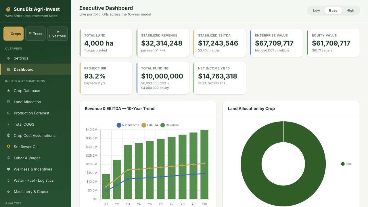Click the Y3 revenue bar
The height and width of the screenshot is (207, 368).
click(128, 172)
